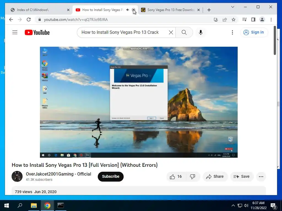Save video to a playlist
The image size is (282, 211).
click(242, 177)
